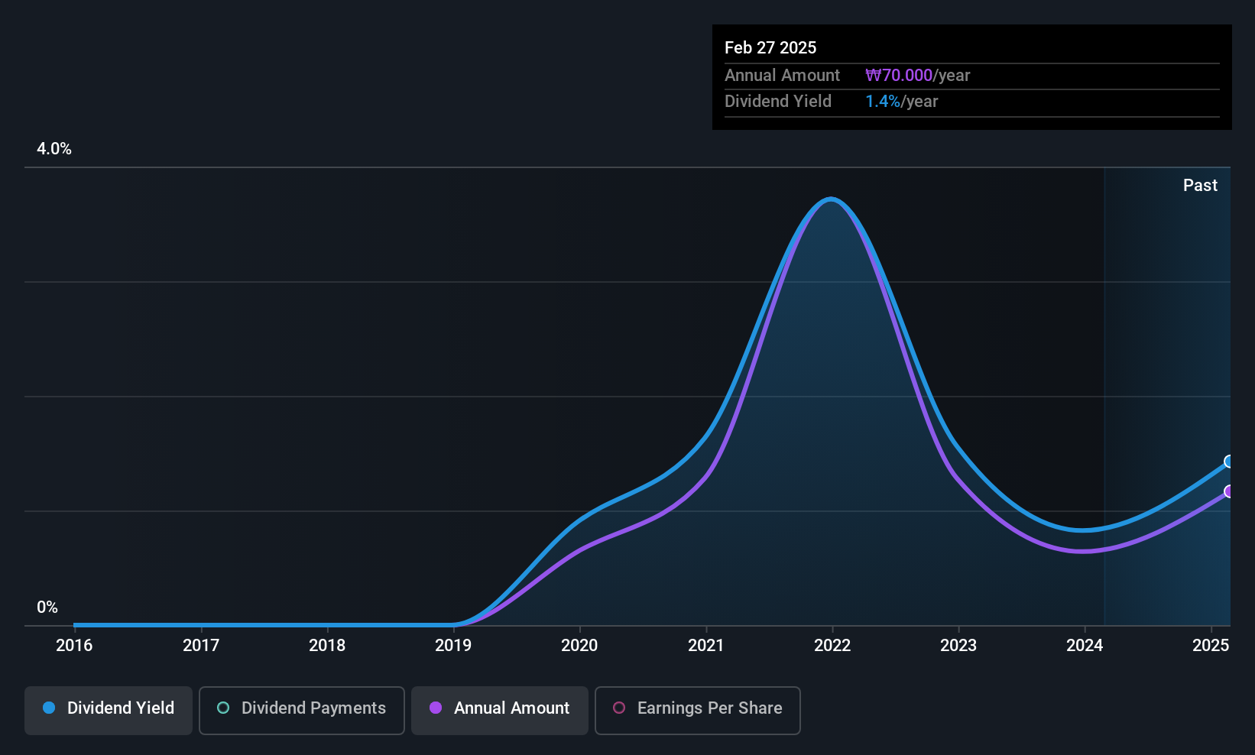Click the 2019 x-axis label

point(453,645)
